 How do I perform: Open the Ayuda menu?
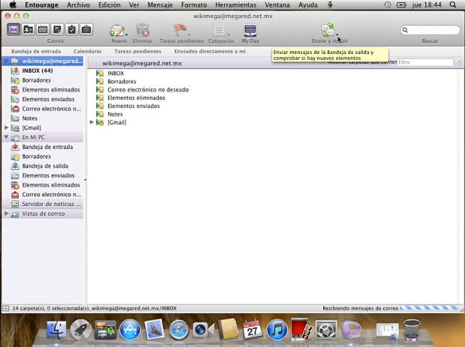[x=307, y=4]
